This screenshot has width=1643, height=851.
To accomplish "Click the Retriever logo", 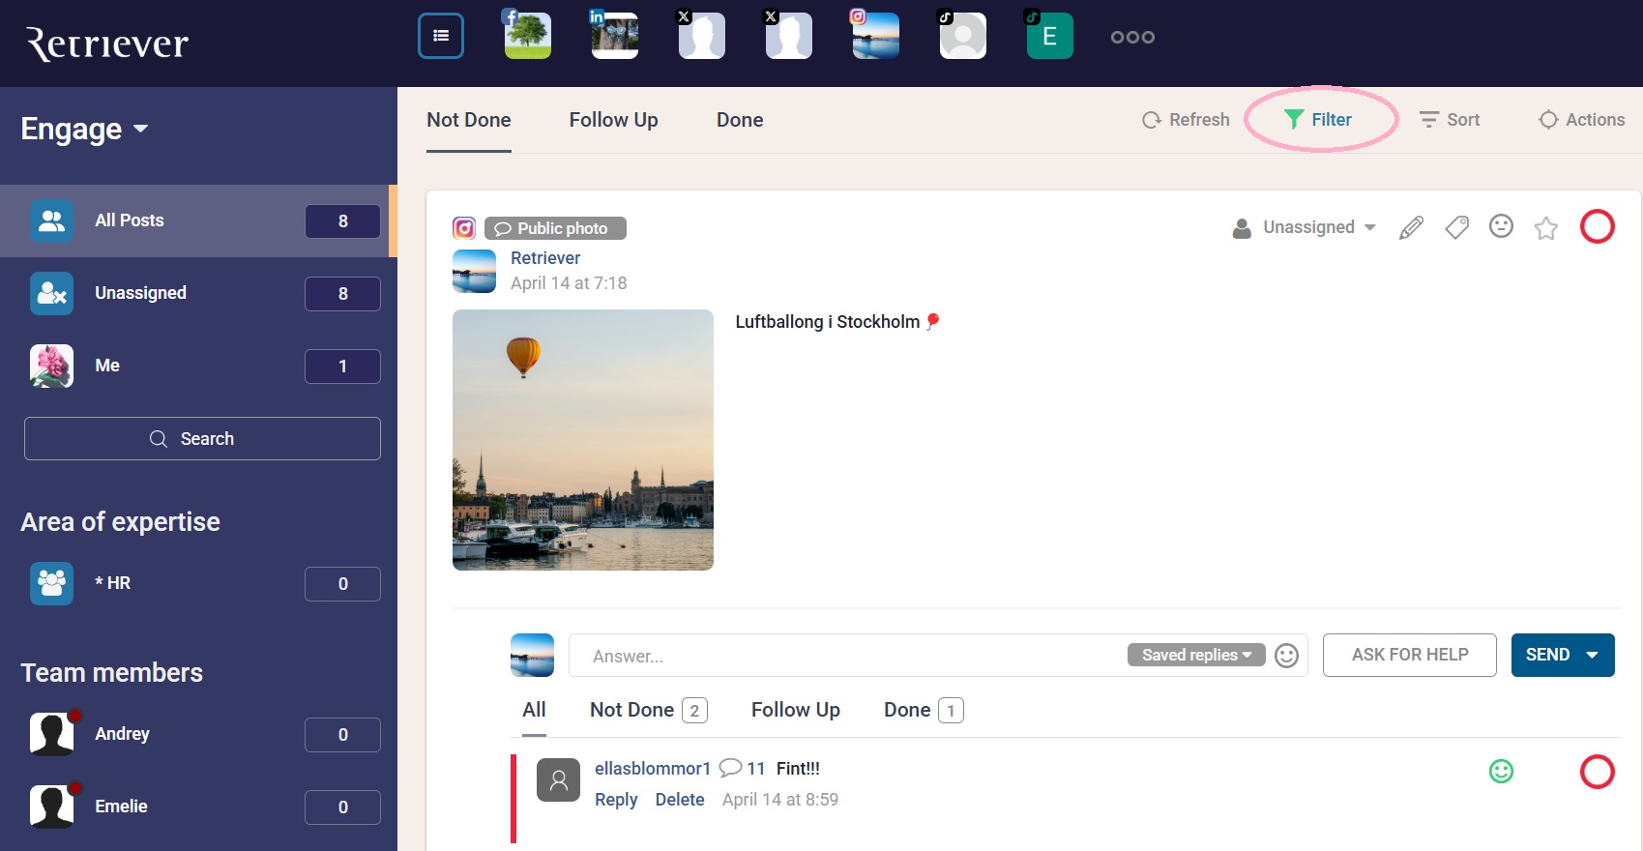I will click(107, 44).
